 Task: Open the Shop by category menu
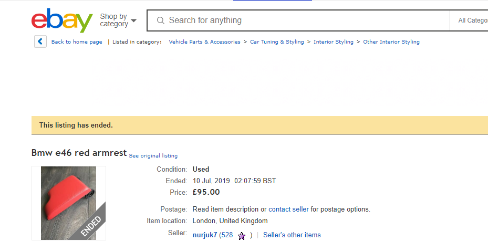(x=118, y=20)
